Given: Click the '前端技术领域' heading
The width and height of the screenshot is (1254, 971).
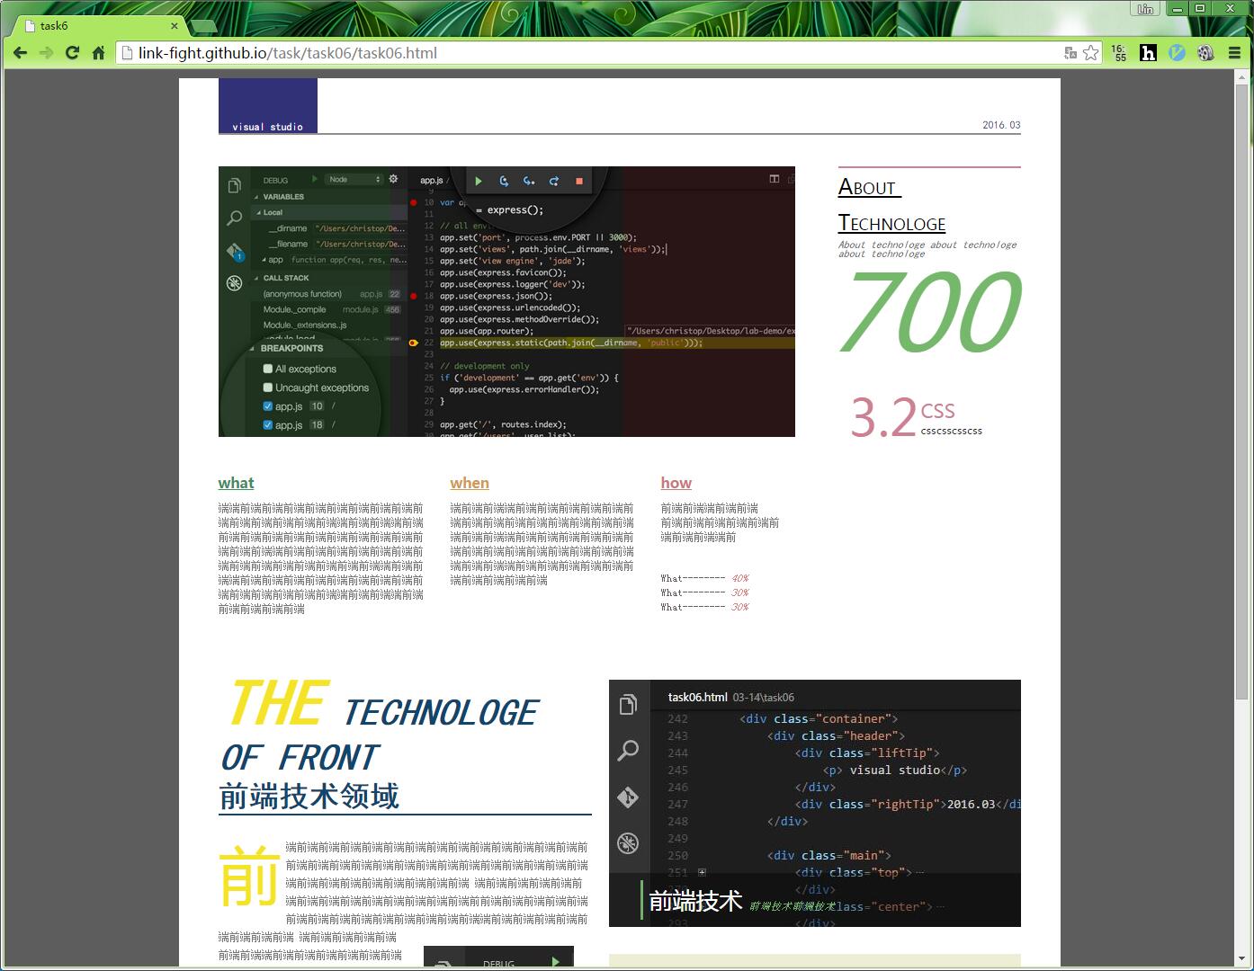Looking at the screenshot, I should click(x=309, y=796).
